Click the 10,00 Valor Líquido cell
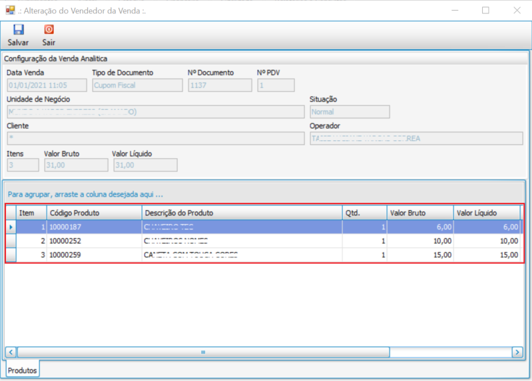 [487, 241]
